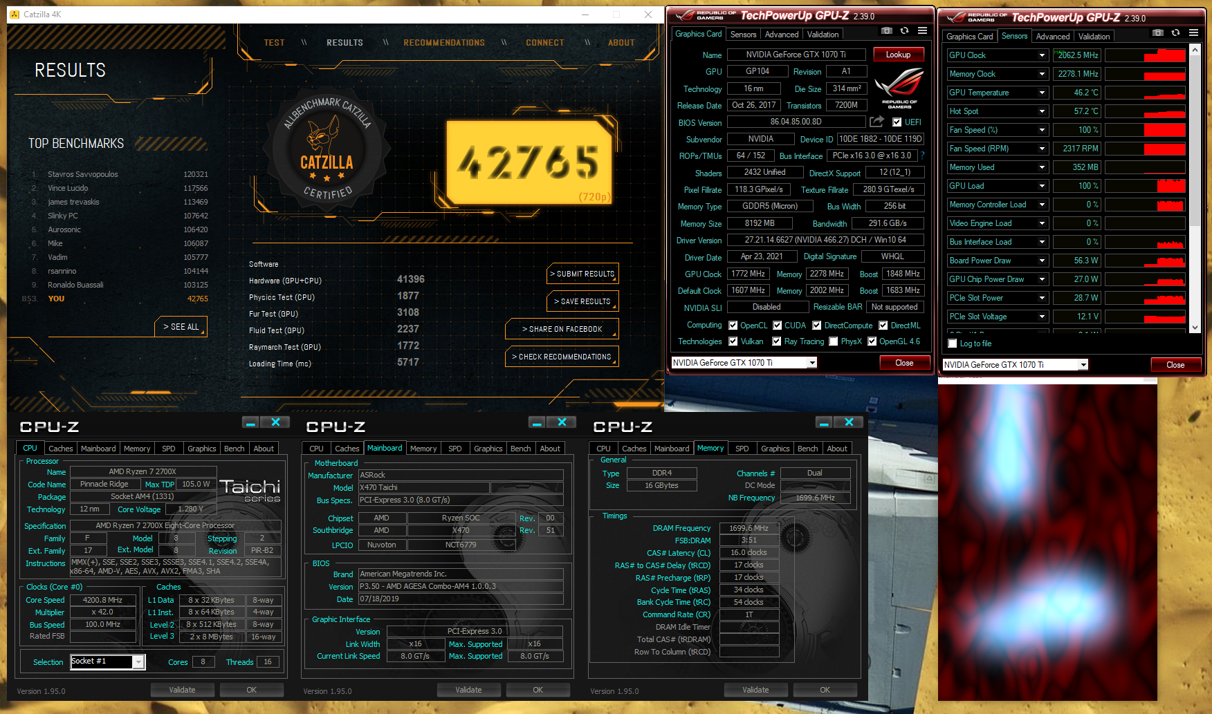The width and height of the screenshot is (1212, 714).
Task: Open GPU selector dropdown in Graphics Card window
Action: [x=812, y=363]
